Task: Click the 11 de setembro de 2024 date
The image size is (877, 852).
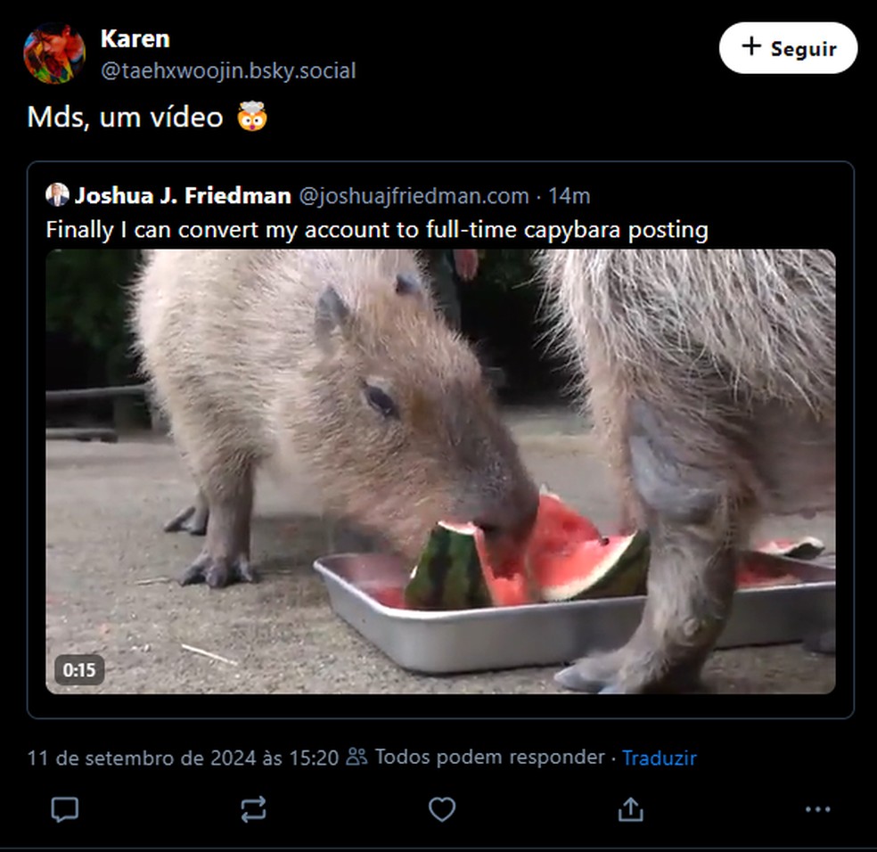Action: [183, 758]
